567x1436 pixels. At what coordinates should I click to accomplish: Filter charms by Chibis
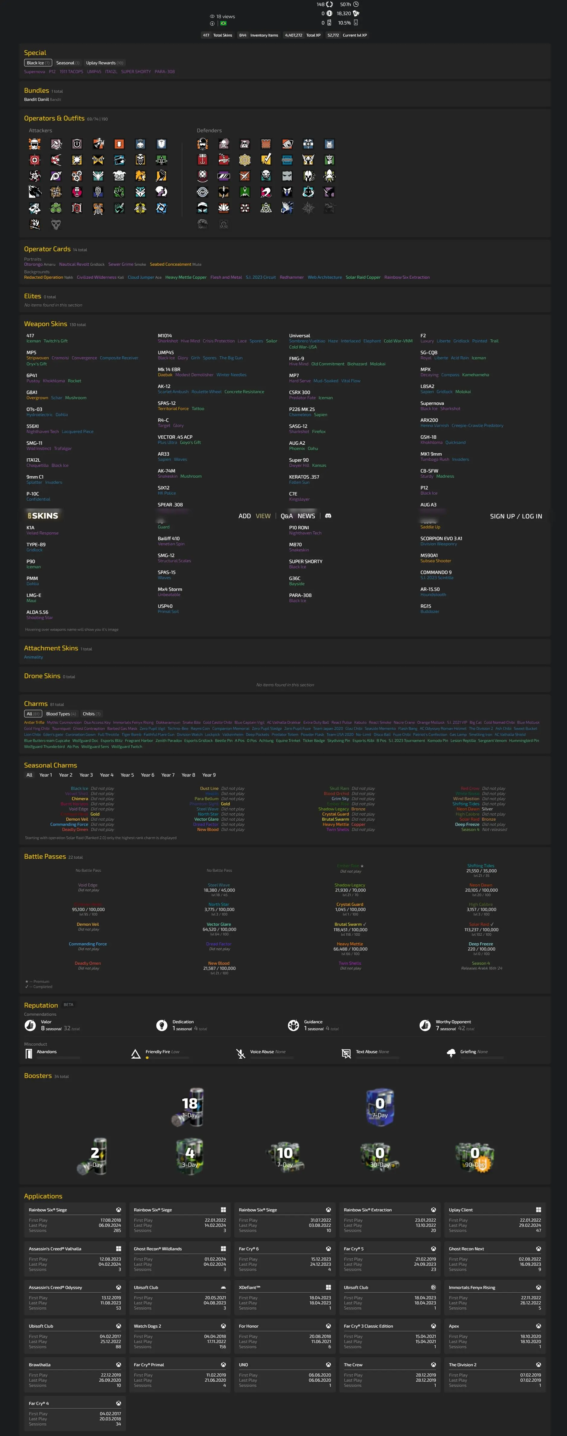(91, 713)
